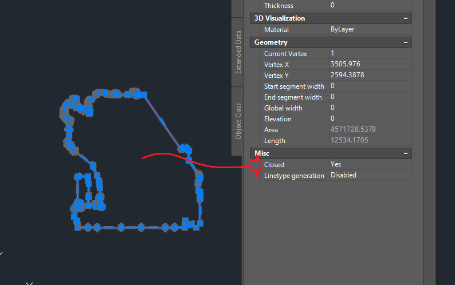The width and height of the screenshot is (455, 285).
Task: Select the Current Vertex property label
Action: click(x=285, y=54)
